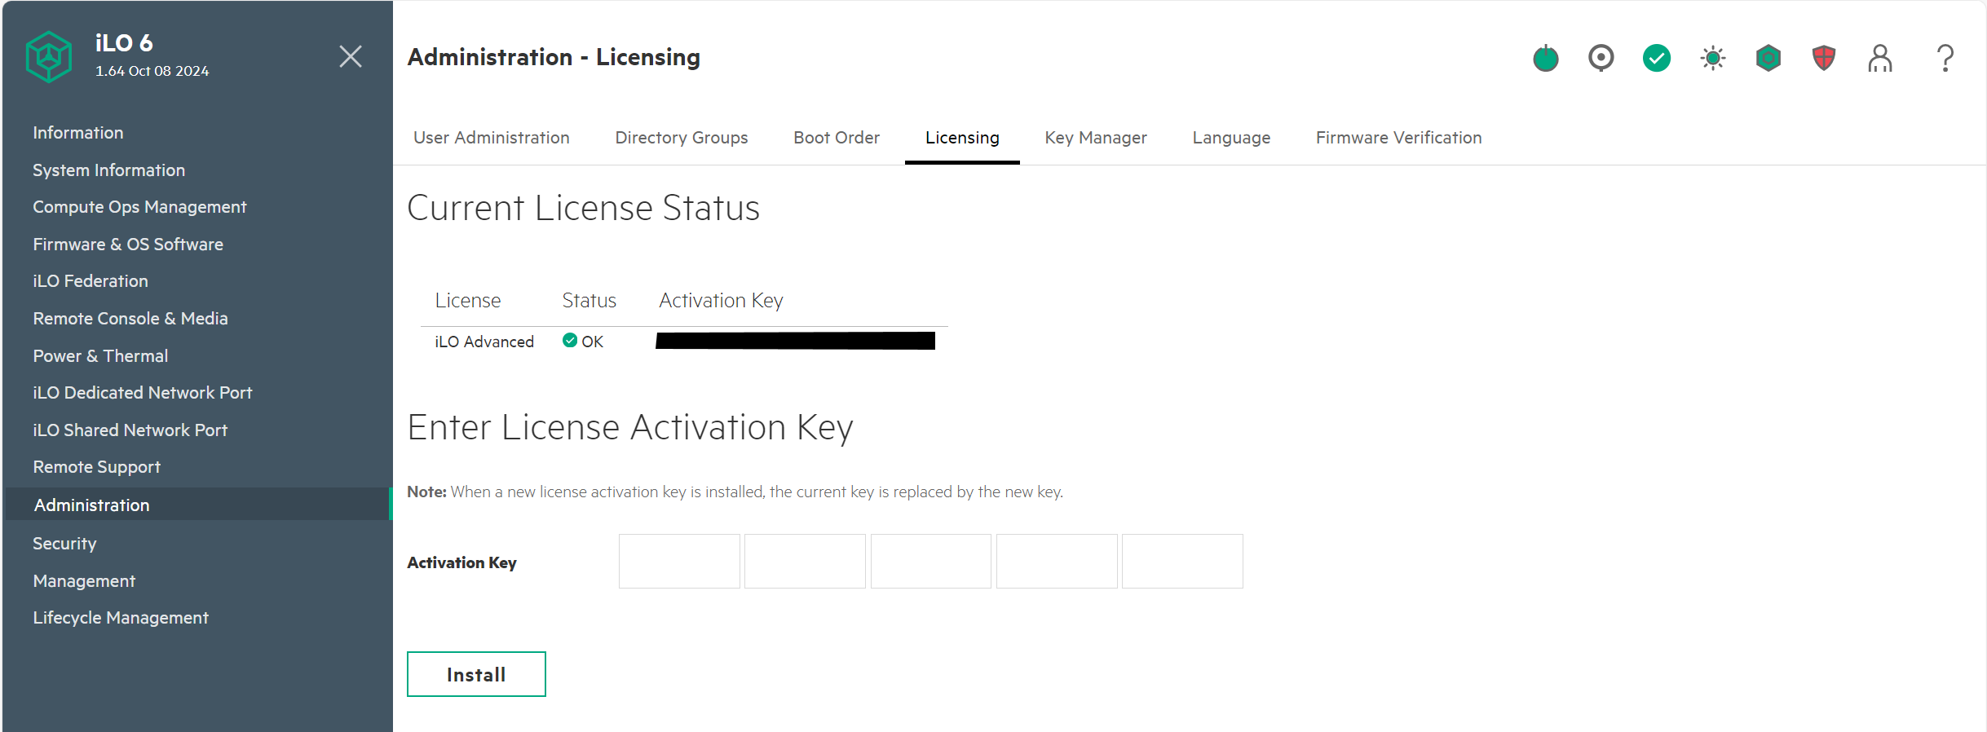This screenshot has width=1987, height=732.
Task: Click the Note about key replacement
Action: coord(735,492)
